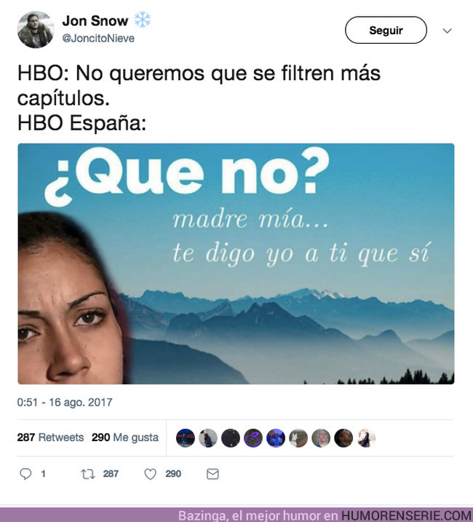The height and width of the screenshot is (522, 473).
Task: Open the @JoncitoNieve handle link
Action: click(x=98, y=39)
